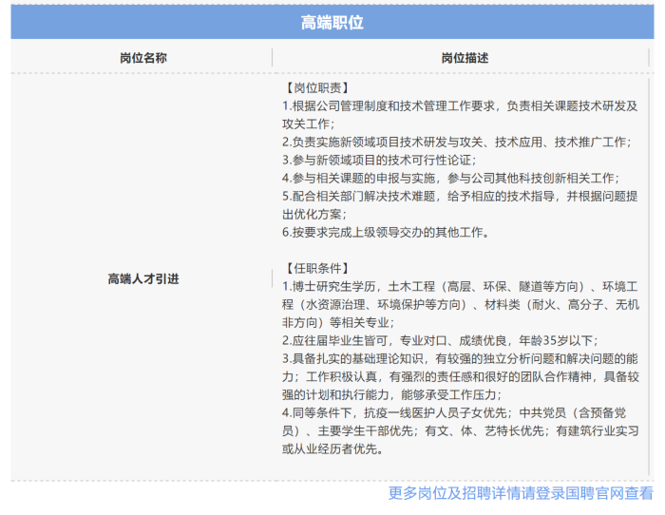Open the 更多岗位及招聘详情请登录国聘官网查看 link
This screenshot has height=515, width=665.
(521, 493)
